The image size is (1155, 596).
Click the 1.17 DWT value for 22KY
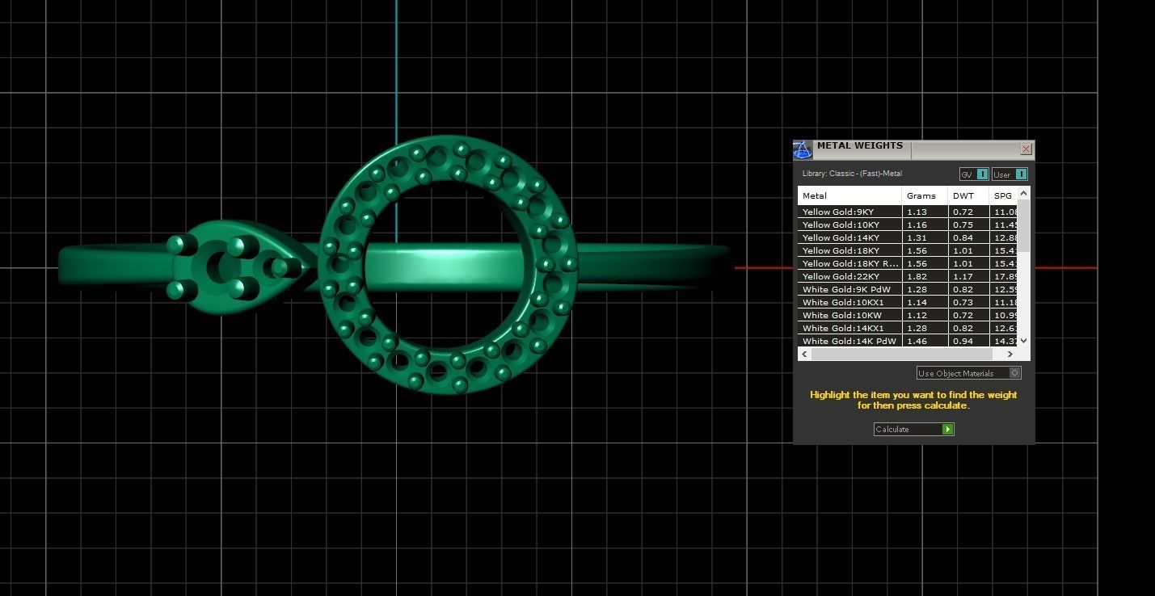point(963,276)
